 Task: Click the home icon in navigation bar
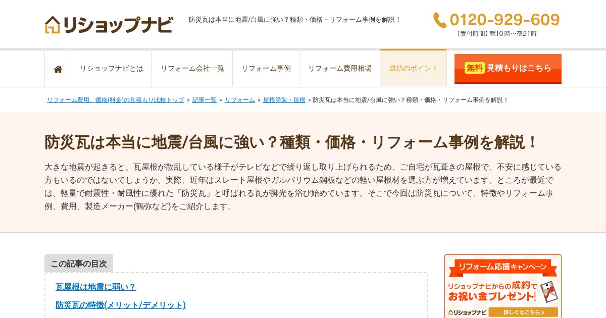(58, 69)
